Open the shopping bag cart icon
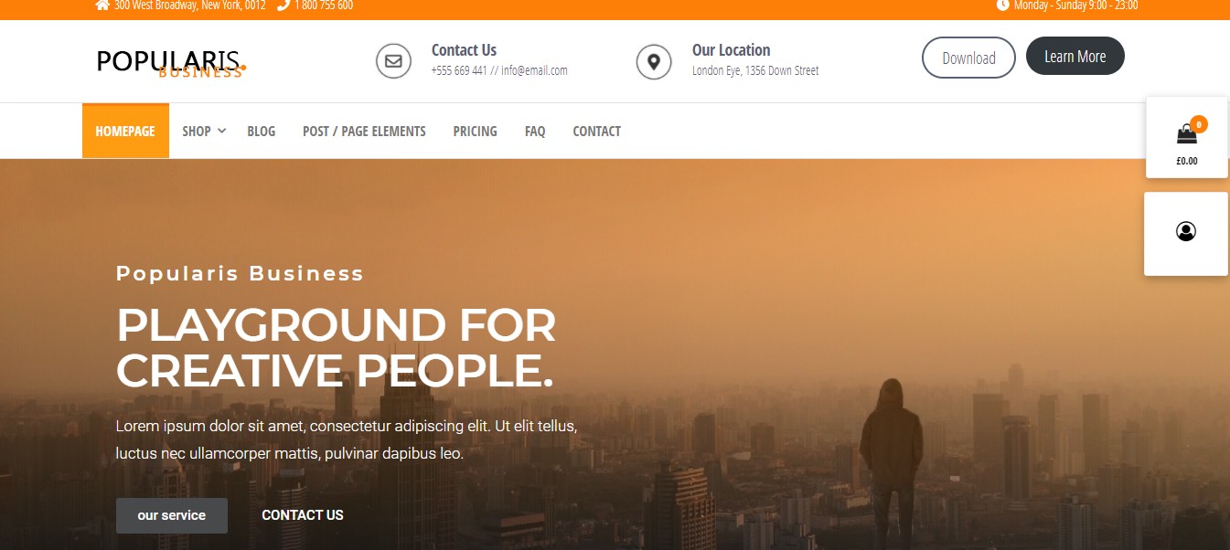Image resolution: width=1230 pixels, height=550 pixels. pos(1186,134)
